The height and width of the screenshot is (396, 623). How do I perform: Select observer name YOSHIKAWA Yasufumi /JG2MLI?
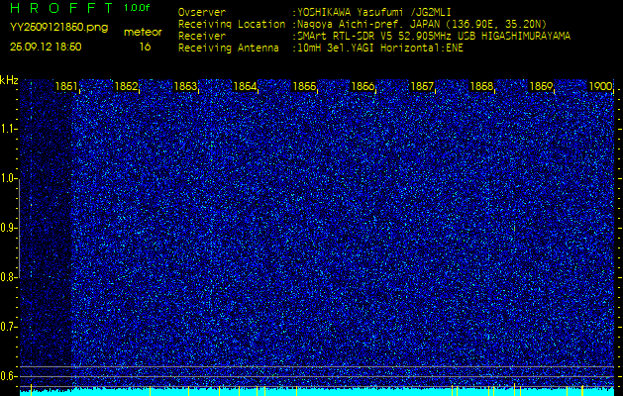click(373, 12)
